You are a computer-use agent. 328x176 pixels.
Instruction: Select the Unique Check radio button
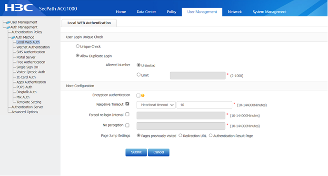pos(78,46)
